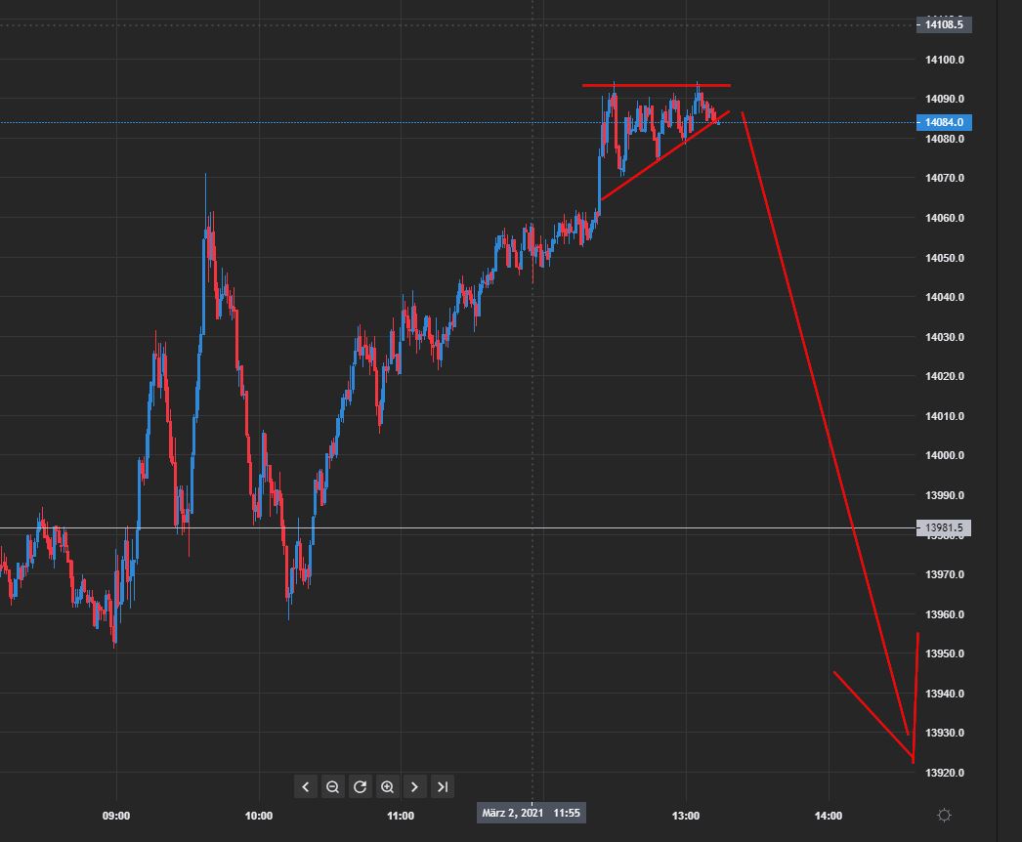
Task: Select the zoom out magnifier icon
Action: click(x=332, y=786)
